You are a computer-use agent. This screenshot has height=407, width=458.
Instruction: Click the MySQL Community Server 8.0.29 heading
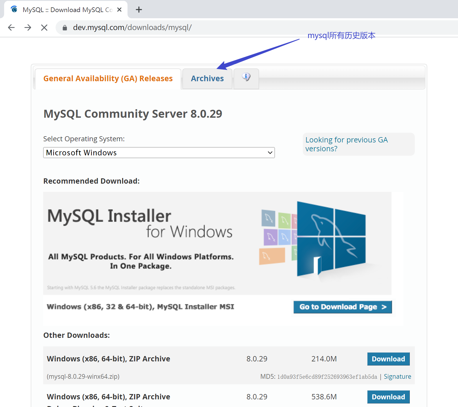[133, 114]
